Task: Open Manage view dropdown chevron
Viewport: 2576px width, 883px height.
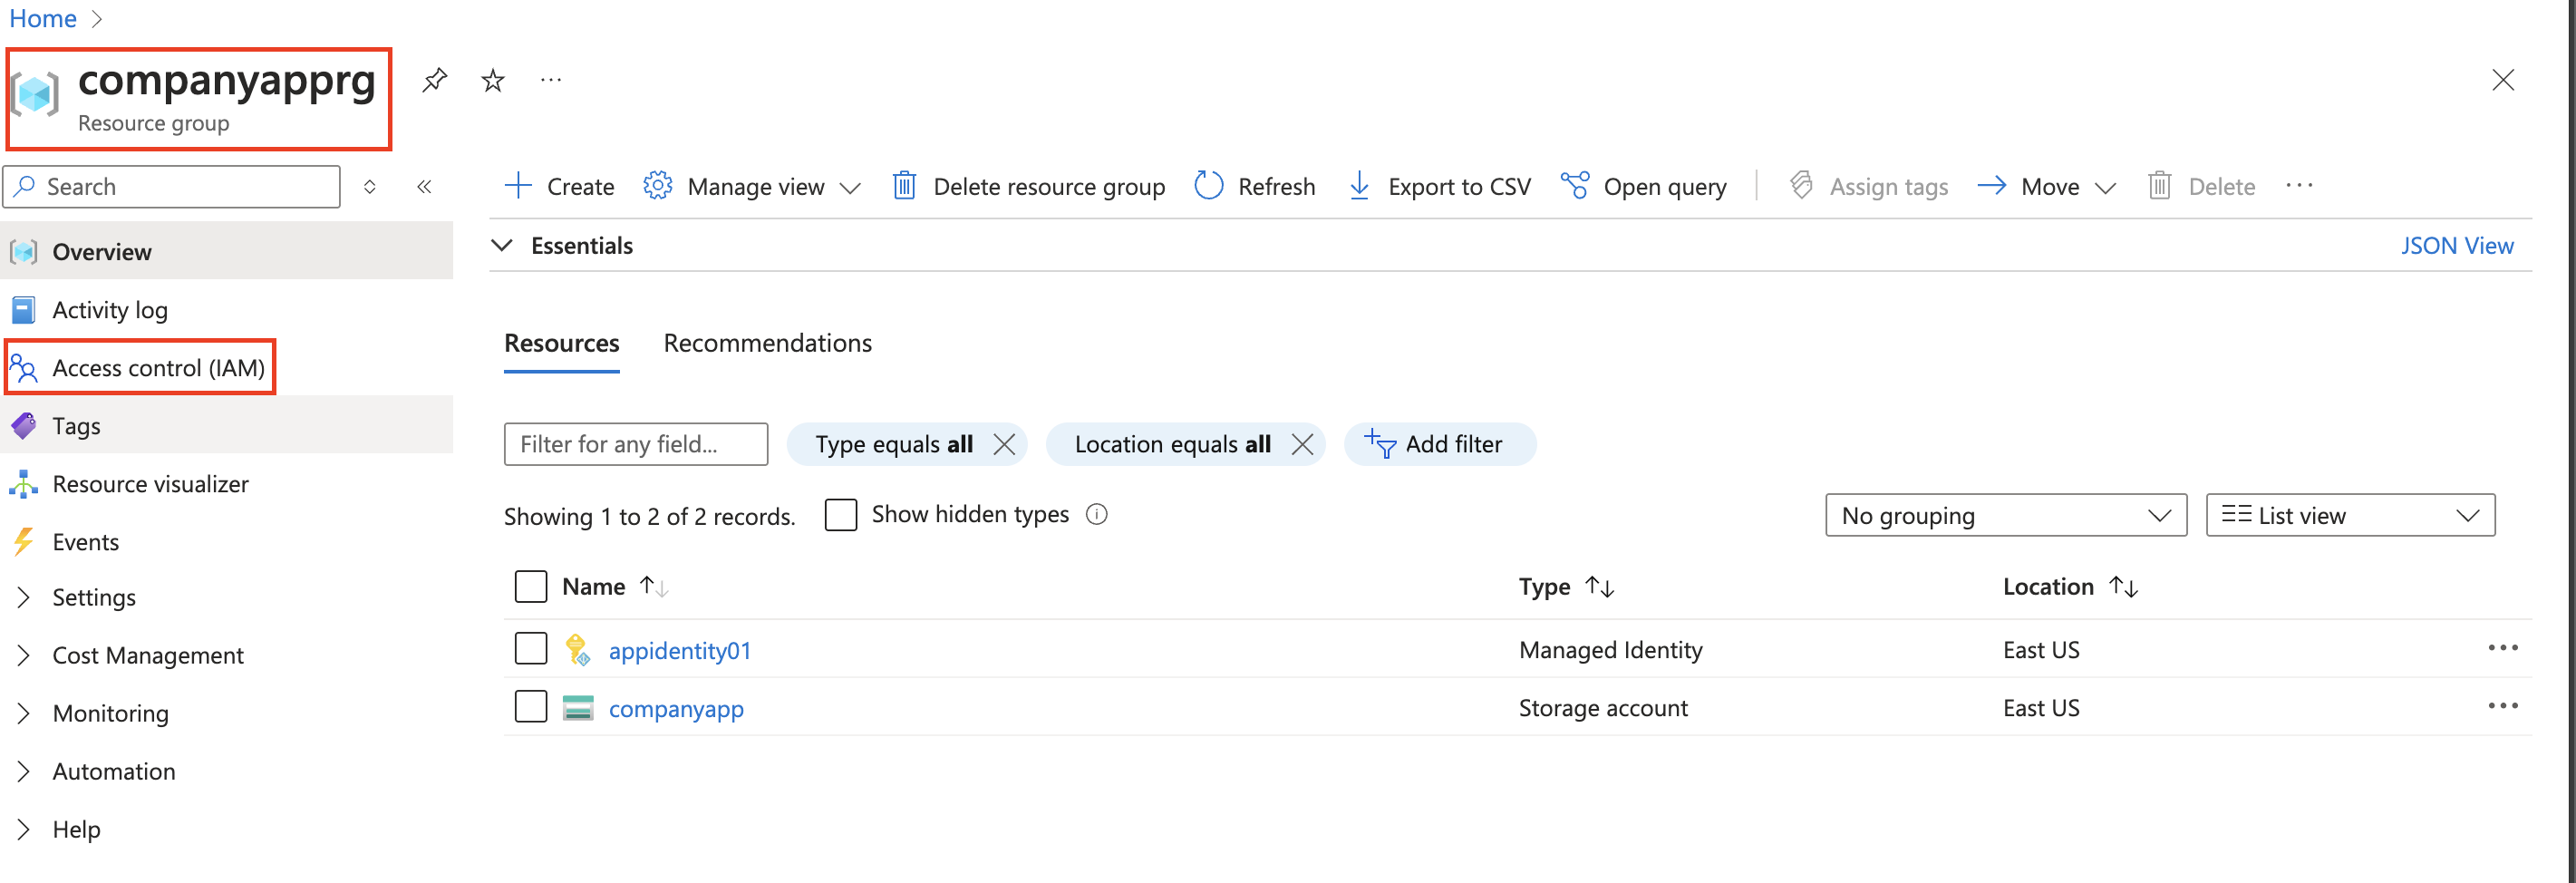Action: (x=850, y=188)
